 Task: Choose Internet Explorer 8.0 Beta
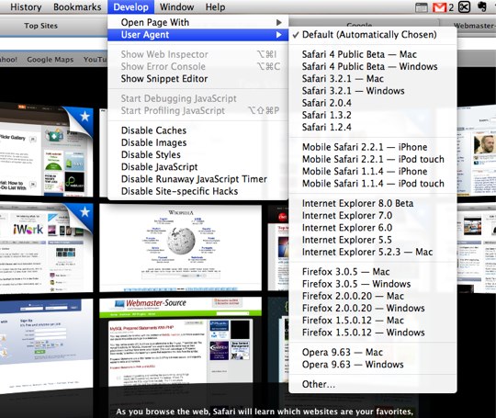point(373,203)
